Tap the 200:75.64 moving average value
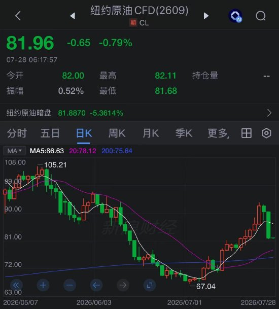This screenshot has width=279, height=309. click(x=117, y=151)
